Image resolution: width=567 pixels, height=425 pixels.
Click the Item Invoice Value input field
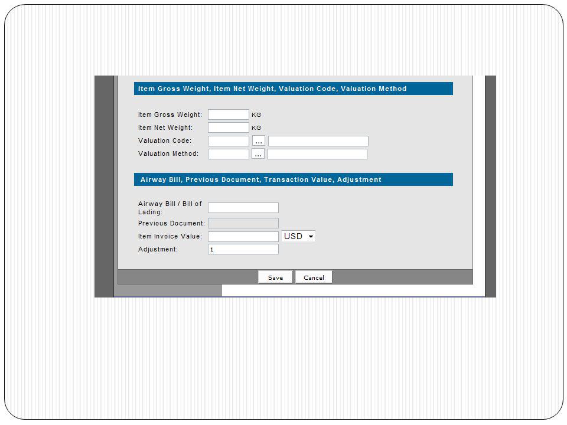point(243,236)
